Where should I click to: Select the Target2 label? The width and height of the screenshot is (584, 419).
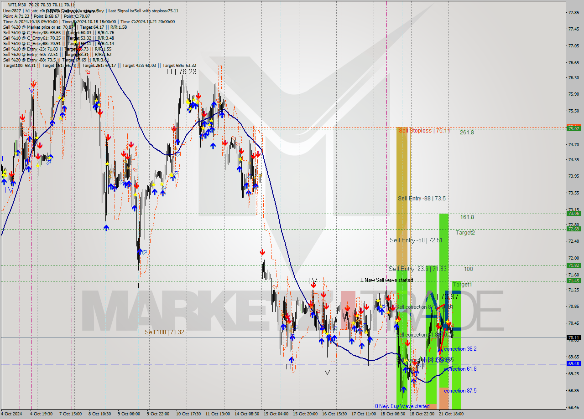(x=465, y=233)
